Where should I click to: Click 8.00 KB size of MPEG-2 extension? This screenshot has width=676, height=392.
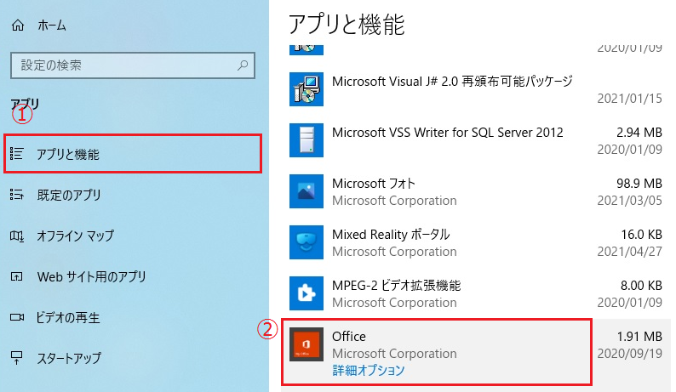[x=641, y=286]
